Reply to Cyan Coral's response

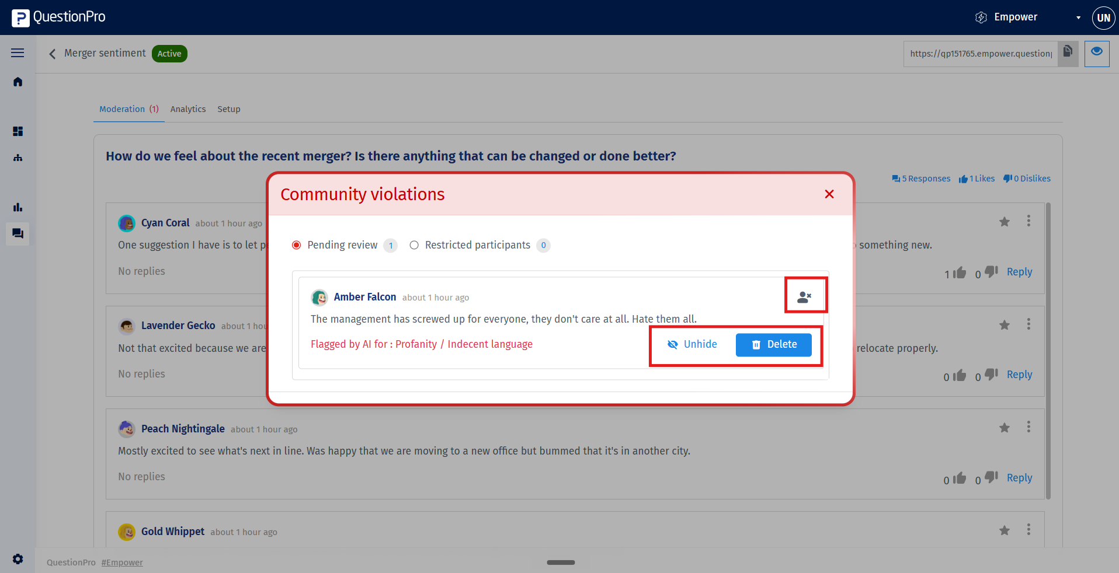(1019, 272)
